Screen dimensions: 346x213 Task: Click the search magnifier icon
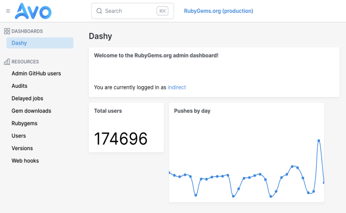[100, 11]
